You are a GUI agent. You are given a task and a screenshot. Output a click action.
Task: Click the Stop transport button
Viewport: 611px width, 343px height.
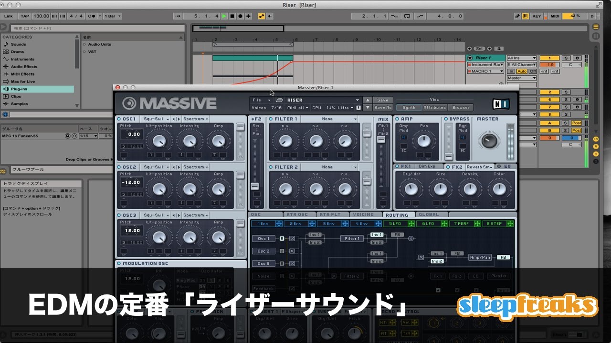[x=232, y=16]
